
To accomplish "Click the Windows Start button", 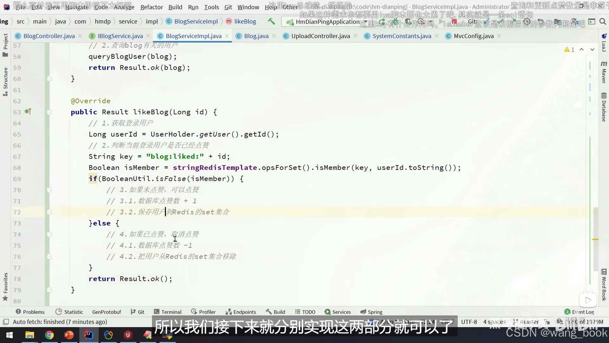I will pyautogui.click(x=10, y=335).
